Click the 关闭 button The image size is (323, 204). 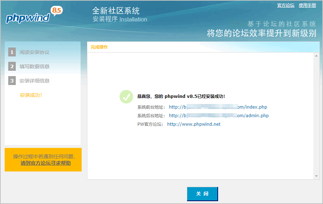click(202, 194)
